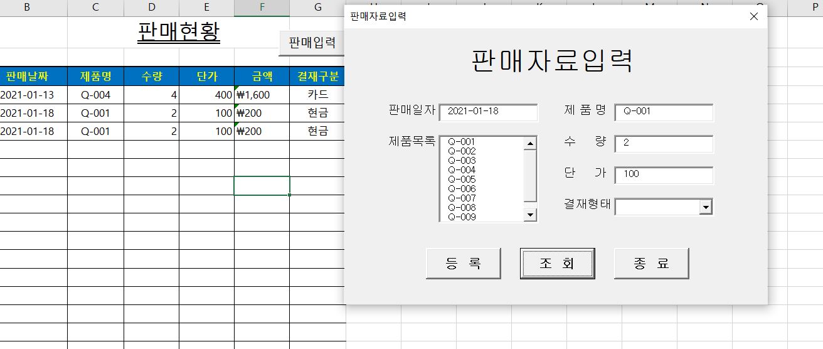Click the 등록 button
The width and height of the screenshot is (823, 349).
463,264
